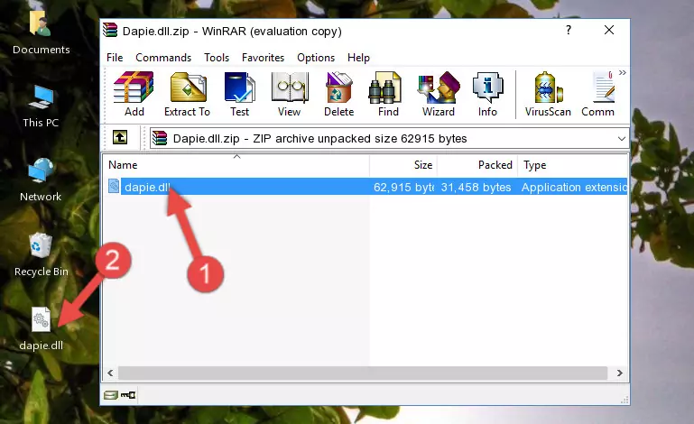The height and width of the screenshot is (424, 694).
Task: Sort by Type column header
Action: pyautogui.click(x=572, y=165)
